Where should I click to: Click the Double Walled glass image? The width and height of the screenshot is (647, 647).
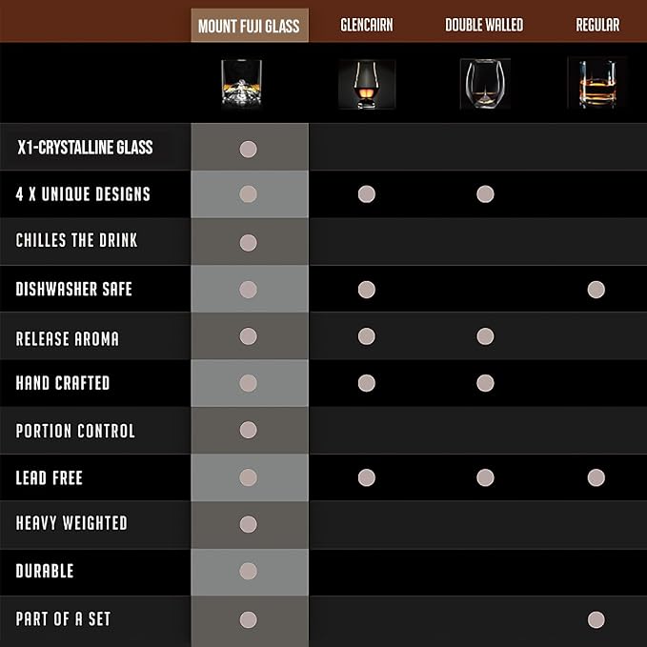point(485,84)
